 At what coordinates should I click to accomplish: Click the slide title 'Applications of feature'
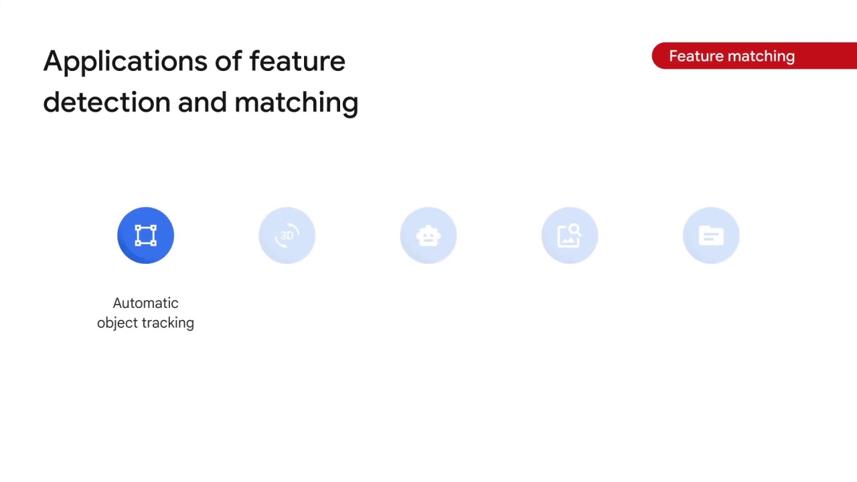194,62
